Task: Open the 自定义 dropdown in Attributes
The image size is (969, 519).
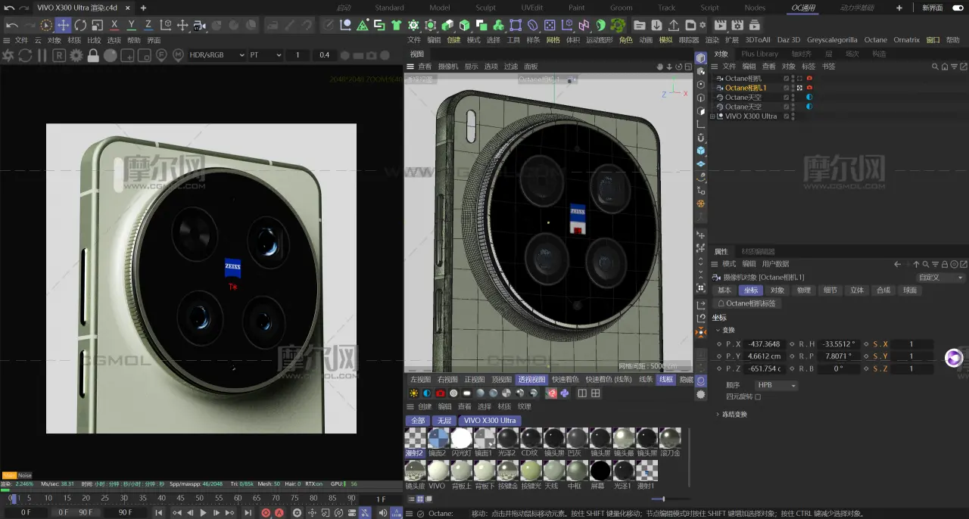Action: [x=940, y=278]
